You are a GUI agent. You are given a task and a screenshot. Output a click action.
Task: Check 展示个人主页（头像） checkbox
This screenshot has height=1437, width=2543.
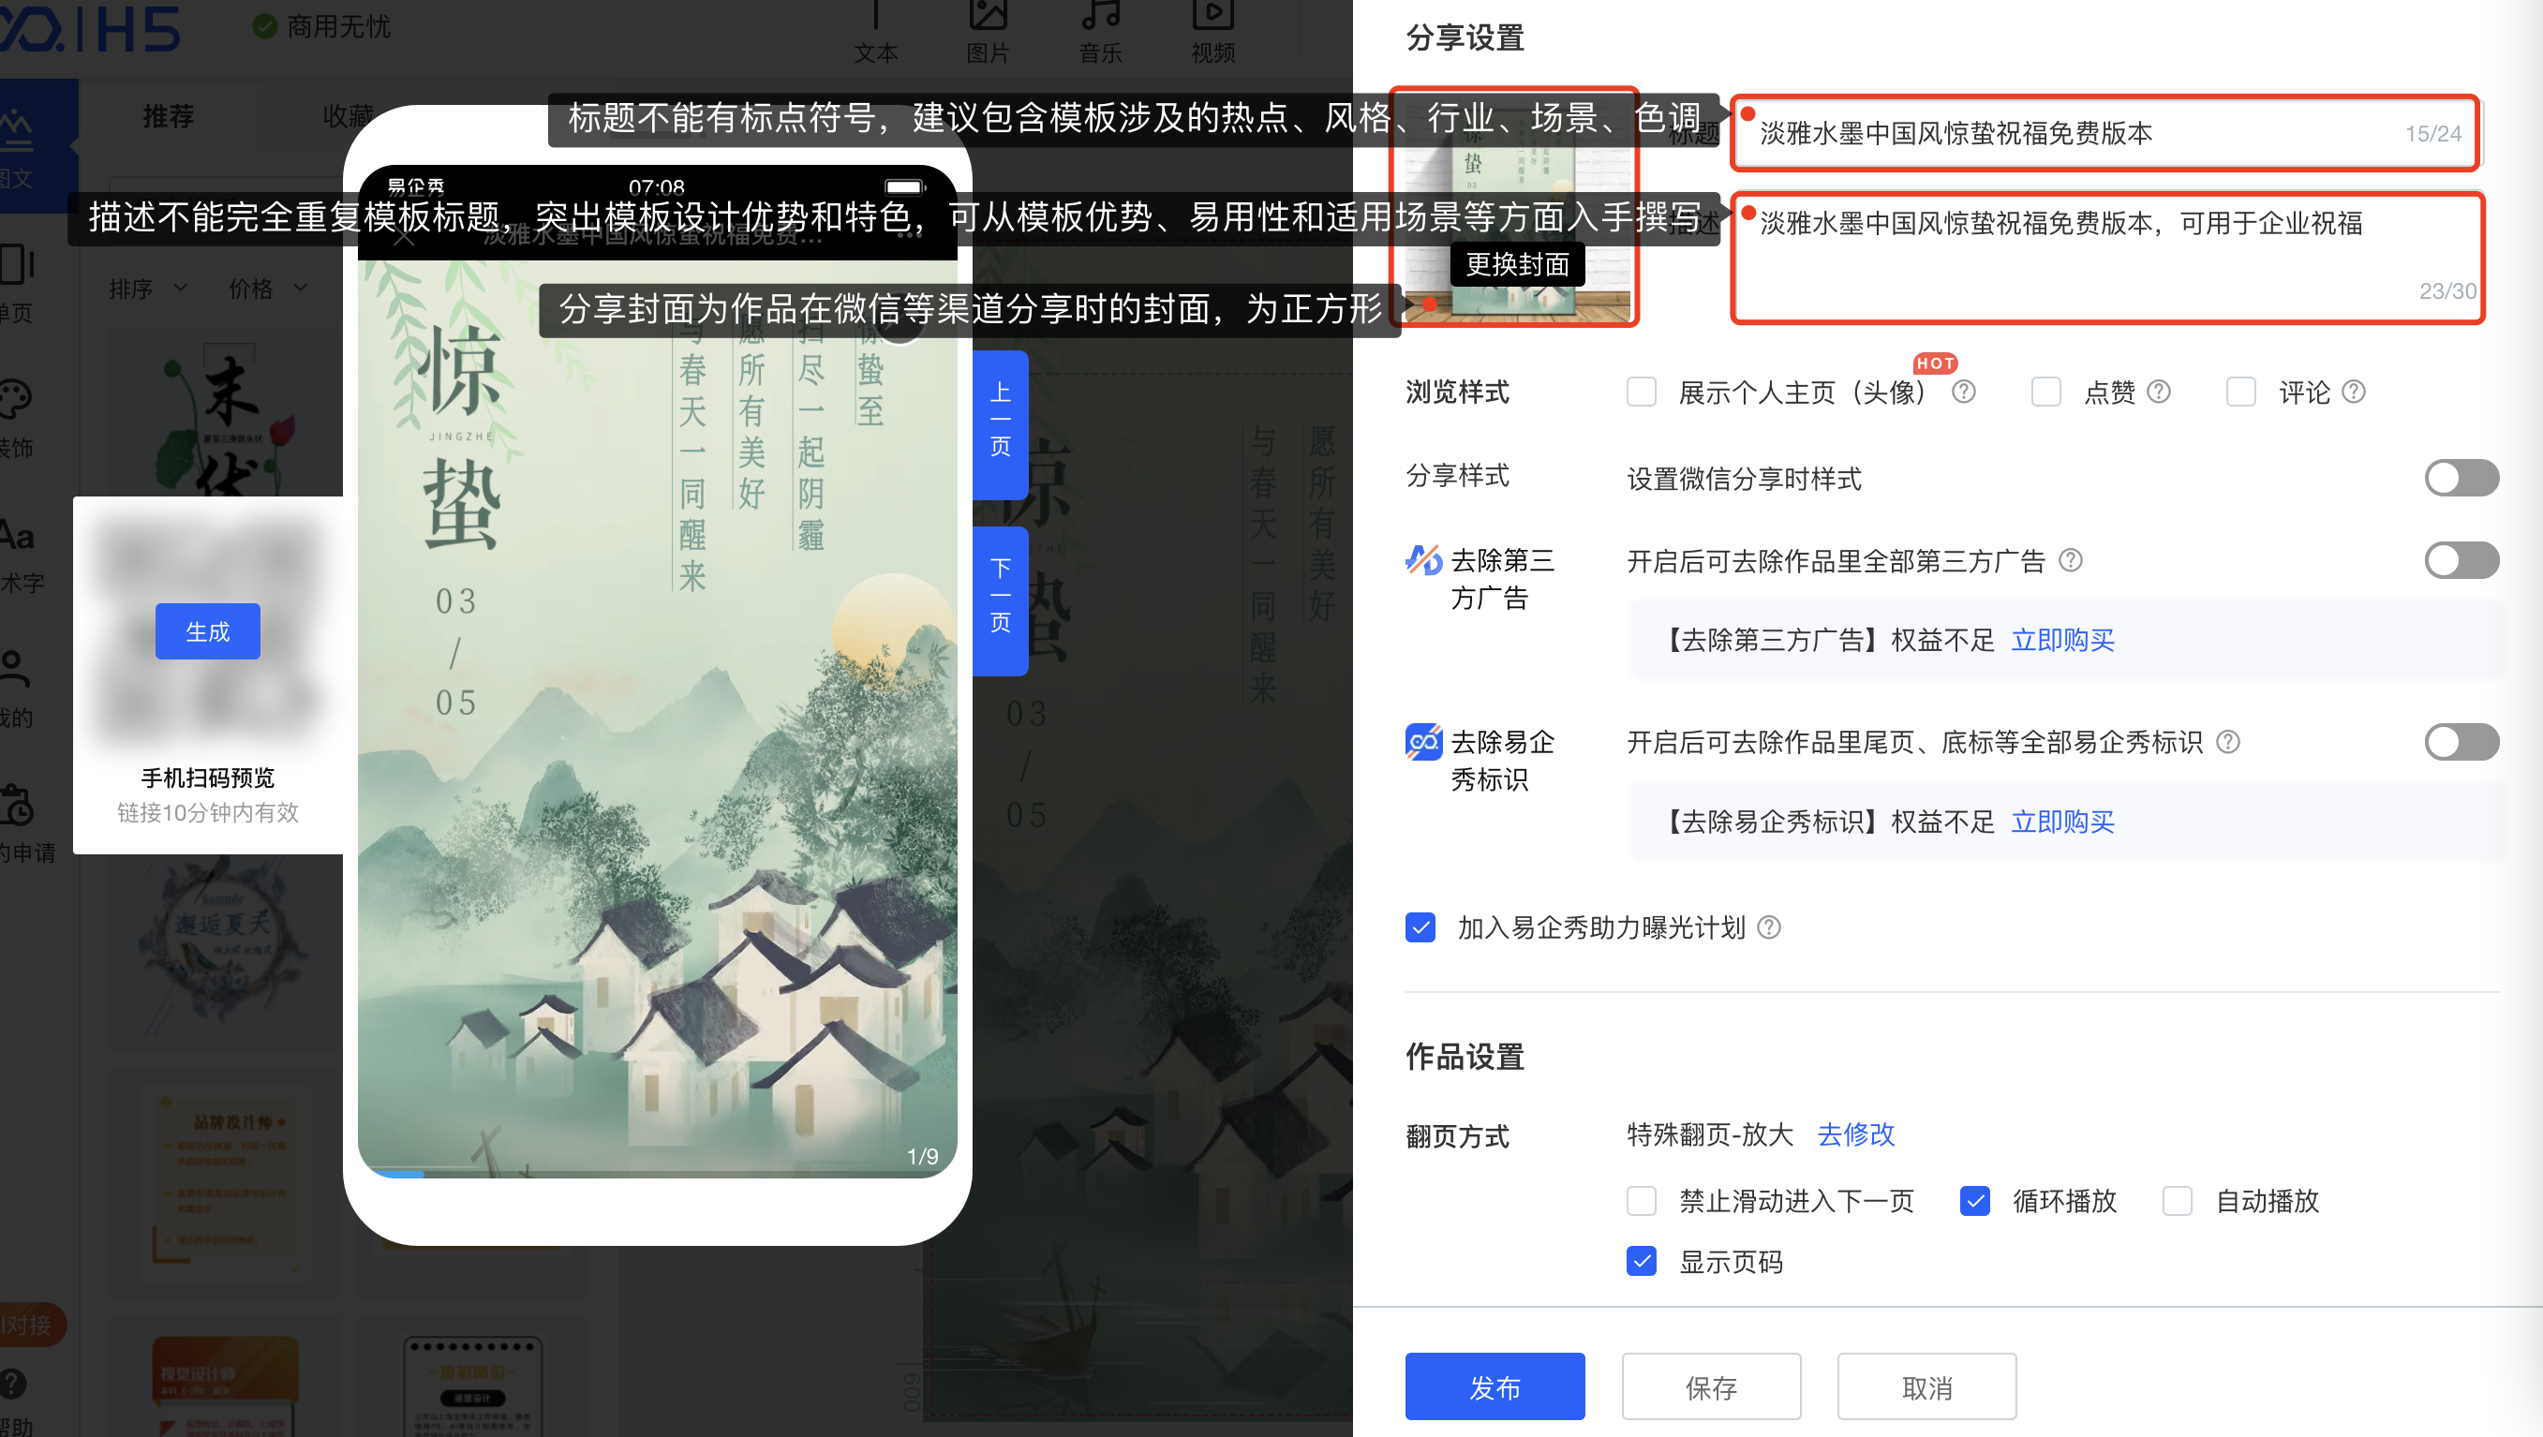click(1642, 392)
